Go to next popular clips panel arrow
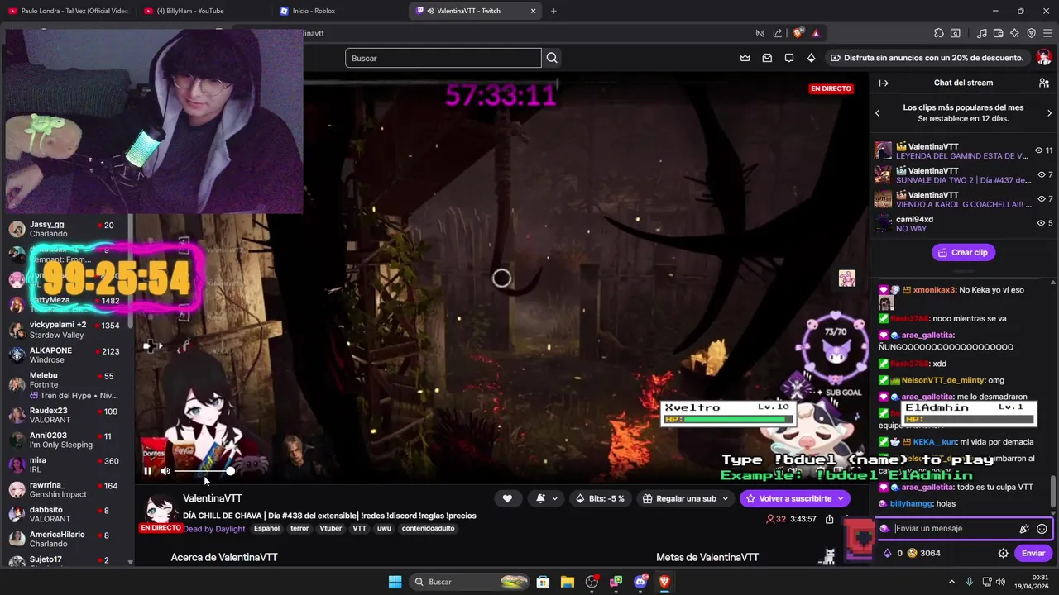 coord(1049,113)
